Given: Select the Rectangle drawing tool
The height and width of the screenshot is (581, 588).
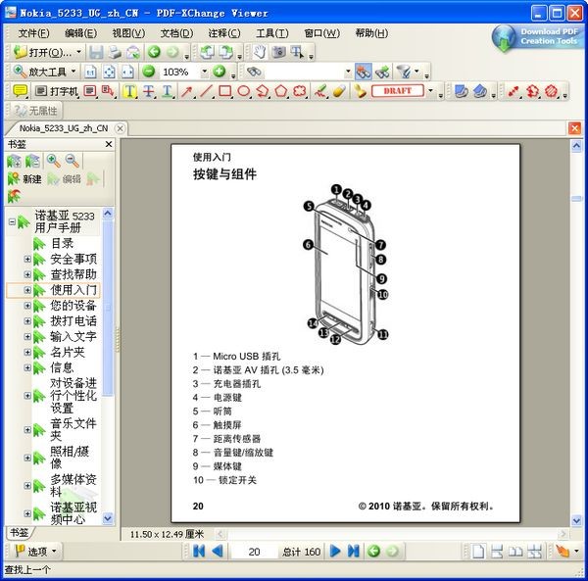Looking at the screenshot, I should point(224,91).
